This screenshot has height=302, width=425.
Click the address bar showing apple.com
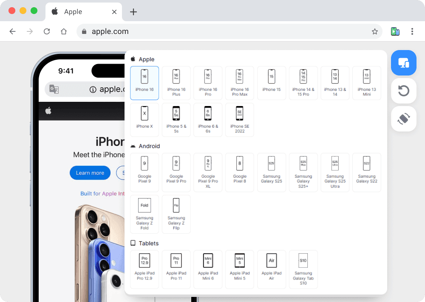click(x=212, y=31)
